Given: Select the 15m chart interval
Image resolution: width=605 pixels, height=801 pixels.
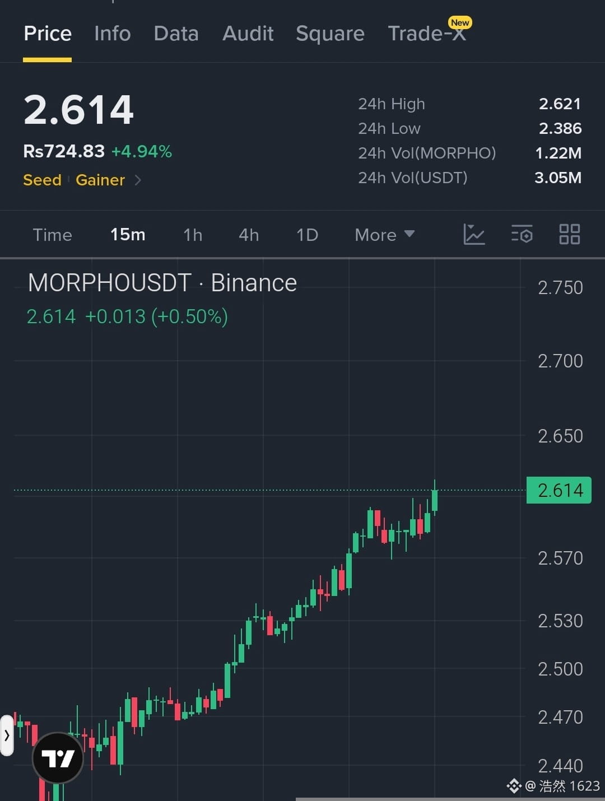Looking at the screenshot, I should click(x=128, y=235).
